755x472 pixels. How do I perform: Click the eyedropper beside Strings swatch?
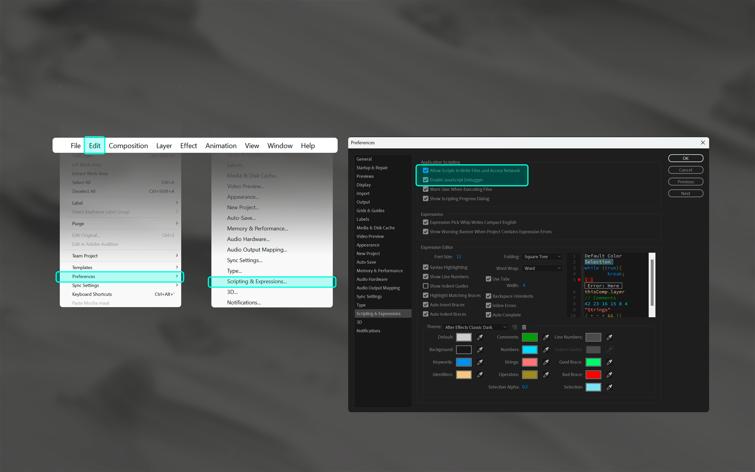tap(546, 362)
